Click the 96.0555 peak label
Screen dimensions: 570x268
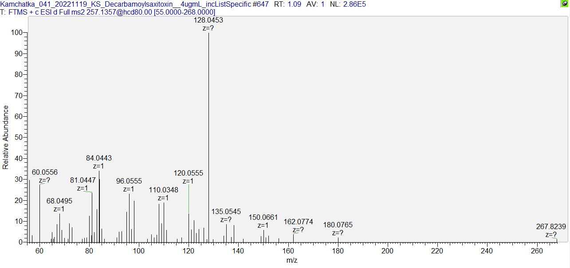(x=129, y=181)
